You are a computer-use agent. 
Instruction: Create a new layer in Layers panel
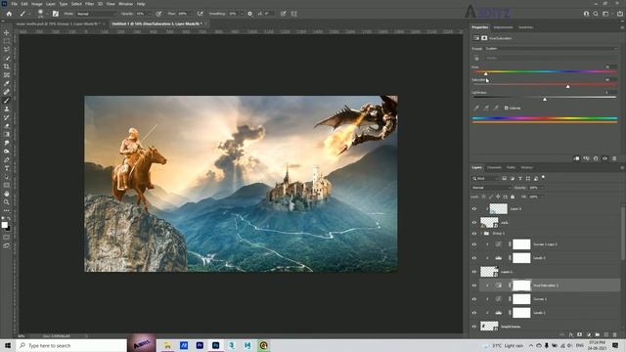pyautogui.click(x=606, y=334)
